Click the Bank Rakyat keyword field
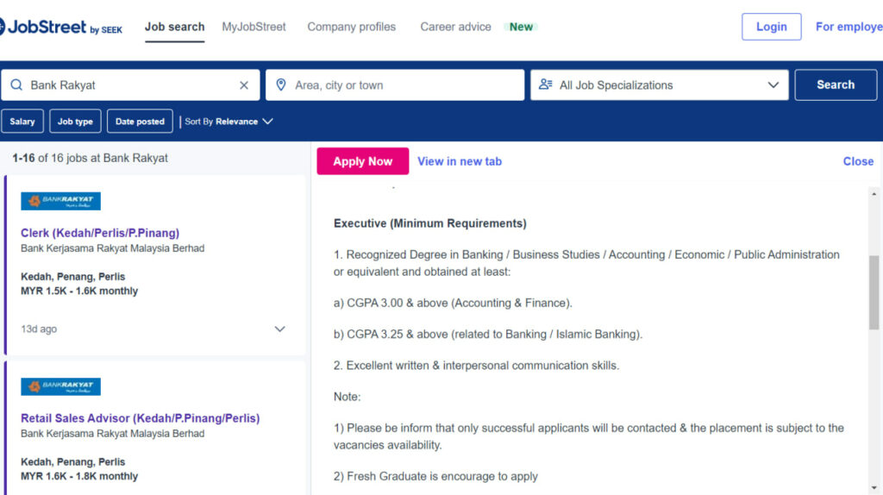The height and width of the screenshot is (495, 883). coord(130,85)
